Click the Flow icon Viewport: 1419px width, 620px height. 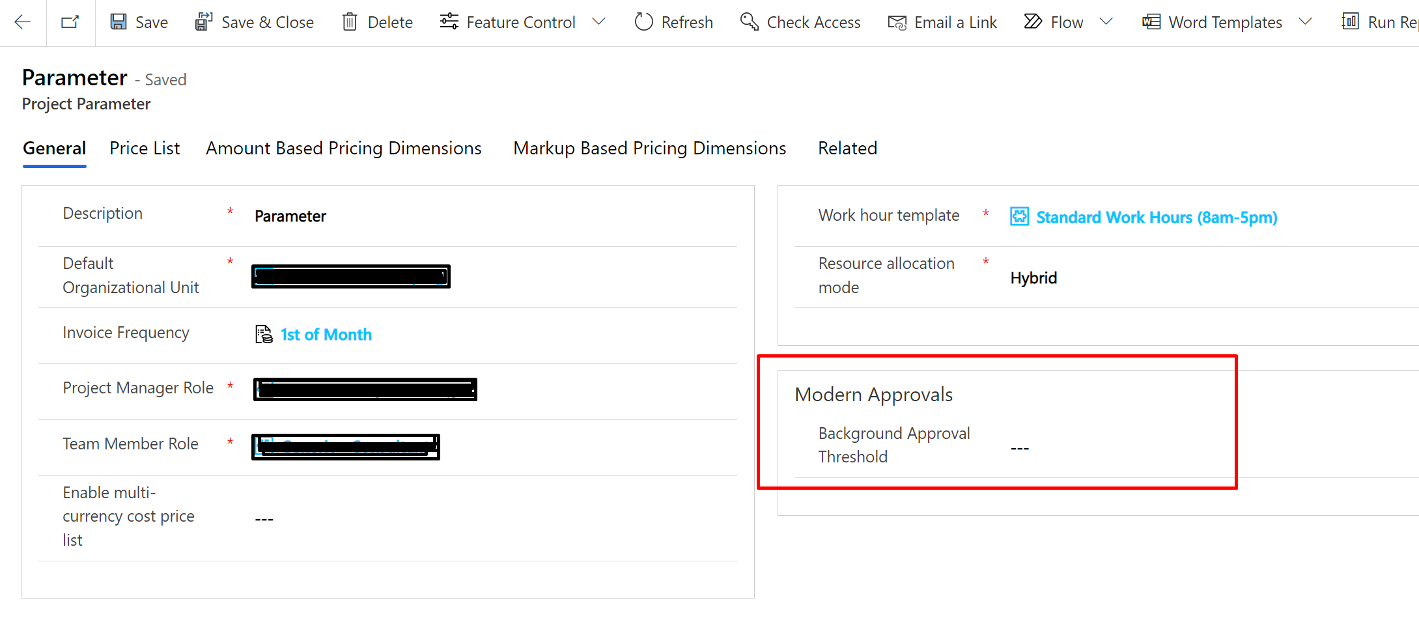pyautogui.click(x=1033, y=22)
